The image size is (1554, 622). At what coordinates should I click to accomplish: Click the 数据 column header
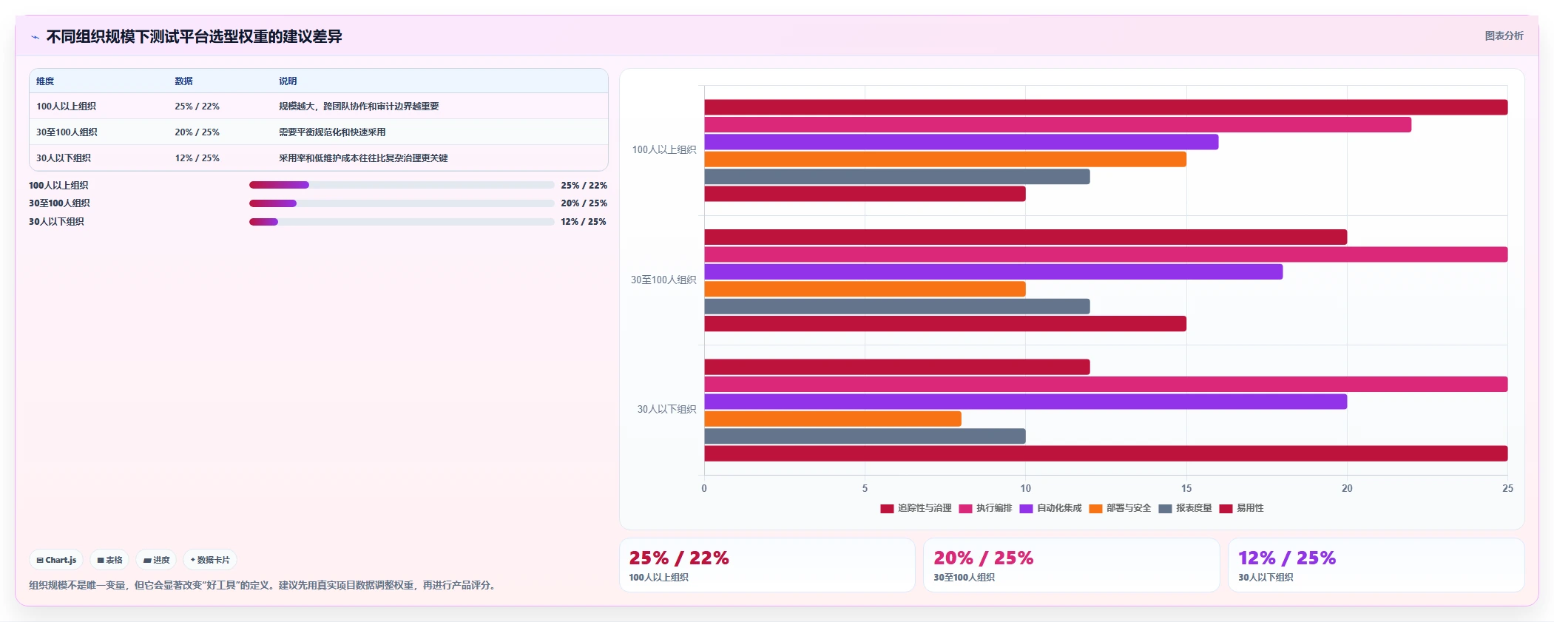click(x=183, y=81)
